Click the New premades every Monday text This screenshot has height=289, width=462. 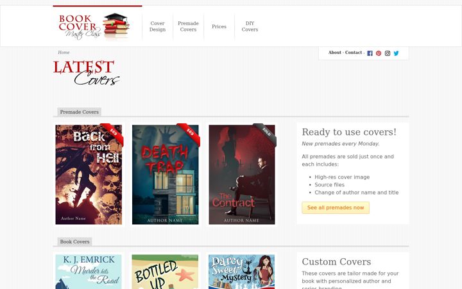tap(341, 144)
